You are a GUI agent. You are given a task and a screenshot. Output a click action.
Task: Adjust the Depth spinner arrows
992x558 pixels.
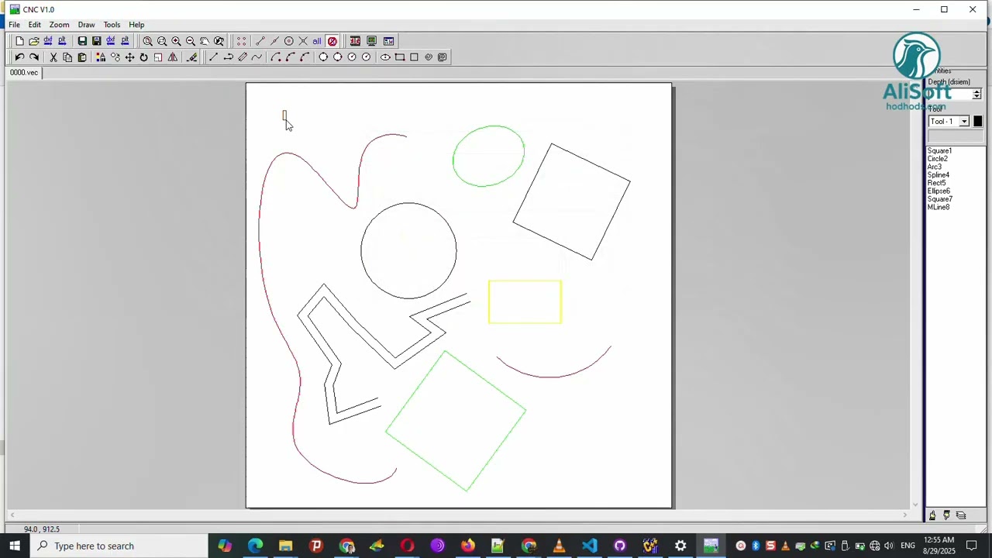tap(976, 95)
